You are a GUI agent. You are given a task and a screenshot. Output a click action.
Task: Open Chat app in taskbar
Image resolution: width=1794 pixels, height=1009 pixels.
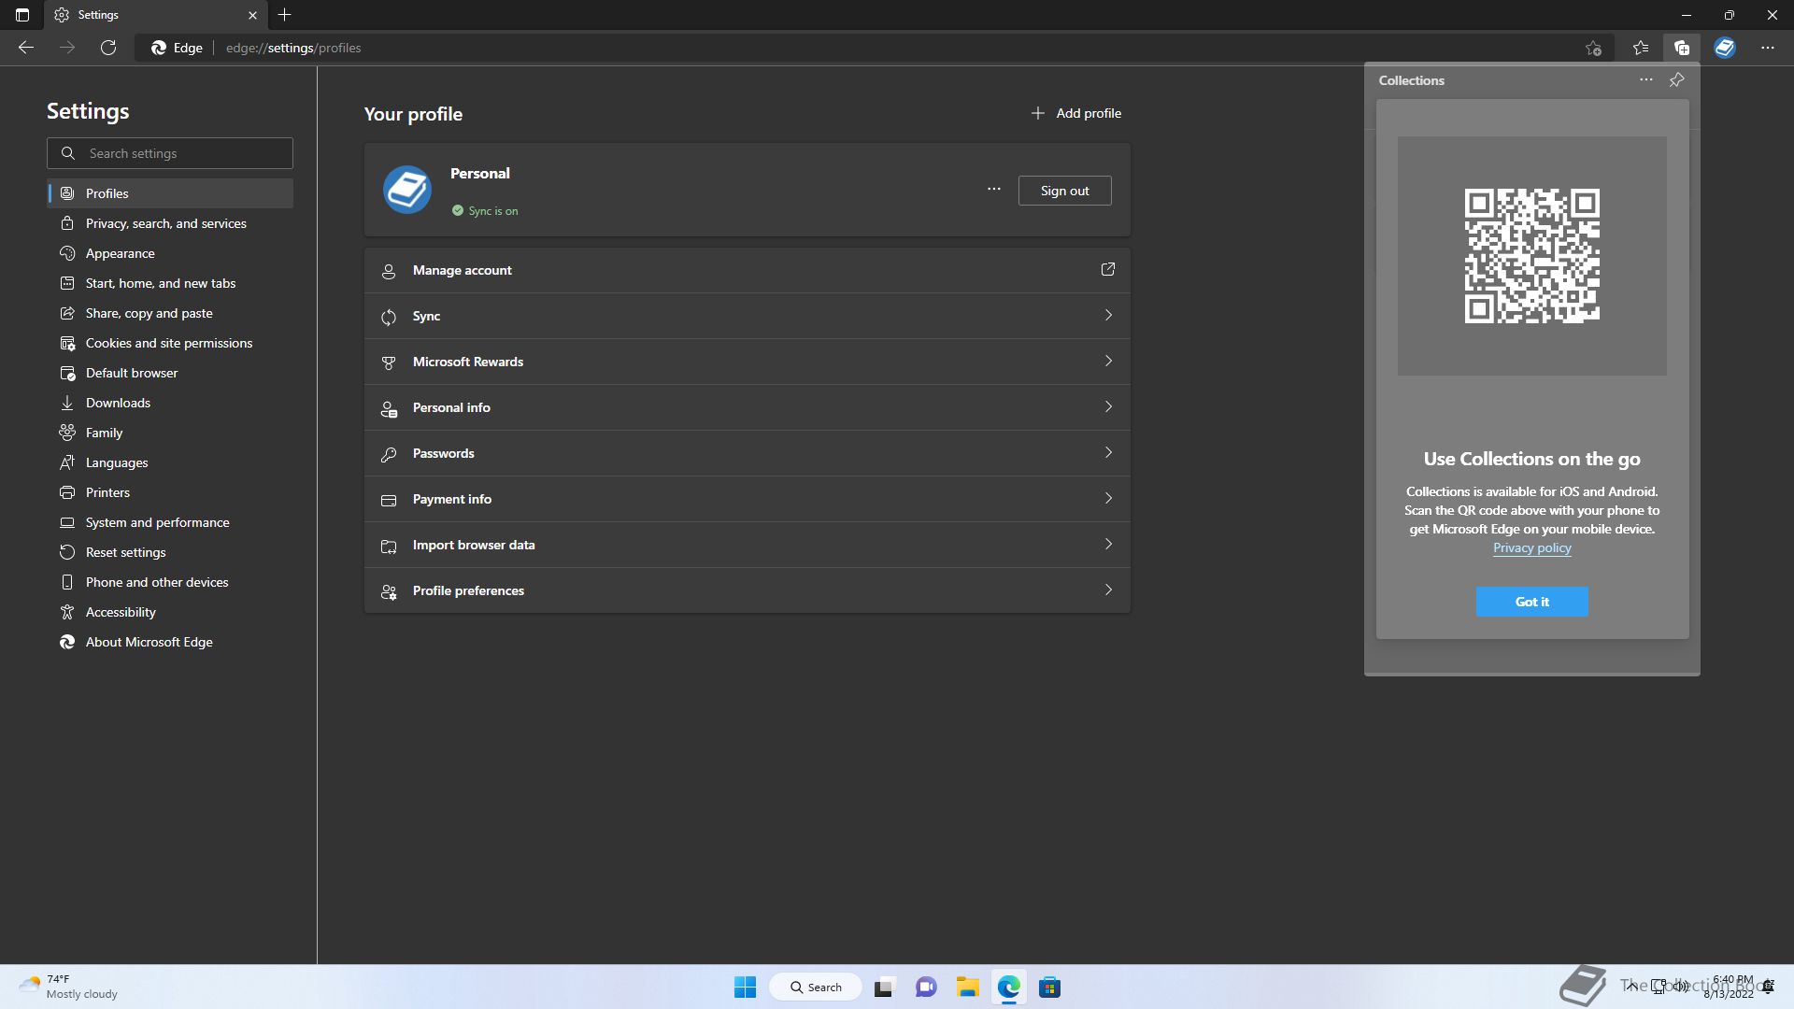tap(926, 987)
